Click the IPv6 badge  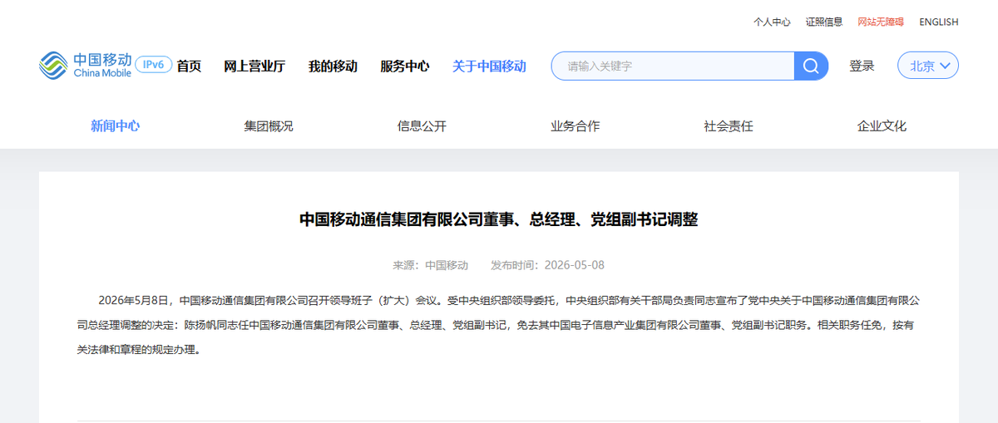[x=154, y=65]
